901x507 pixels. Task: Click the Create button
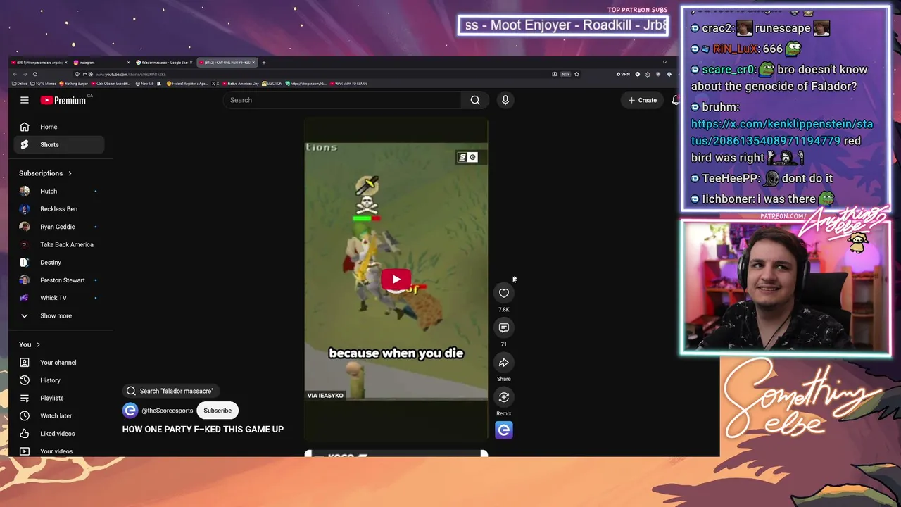click(x=643, y=100)
